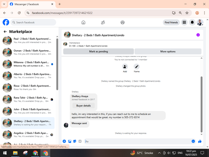Click the chat scroll up arrow

[201, 58]
